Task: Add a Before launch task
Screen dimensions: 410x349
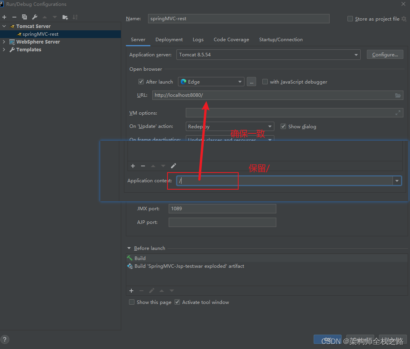Action: 131,291
